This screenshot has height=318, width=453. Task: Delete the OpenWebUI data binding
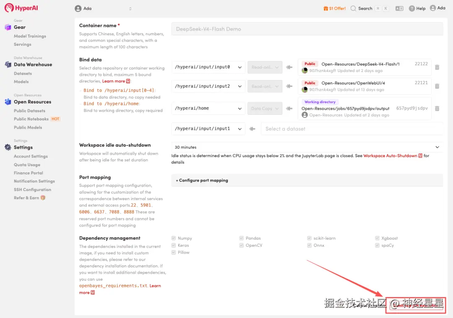(x=437, y=86)
